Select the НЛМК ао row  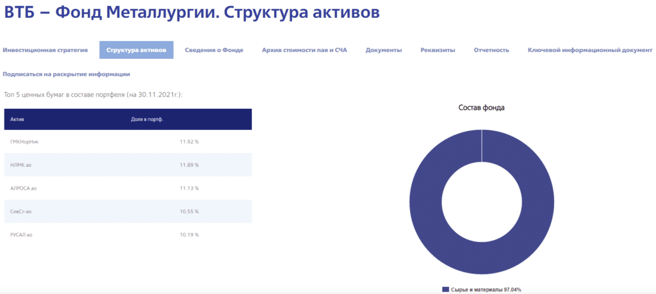click(x=127, y=165)
